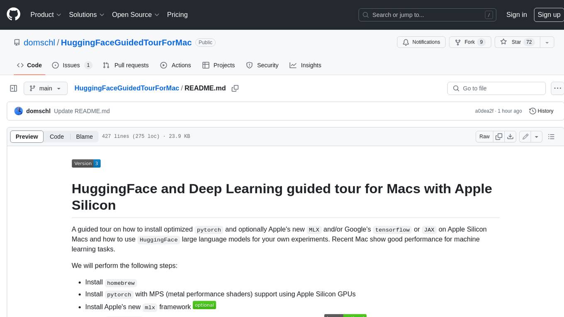Expand the Product menu
This screenshot has width=564, height=317.
tap(46, 15)
